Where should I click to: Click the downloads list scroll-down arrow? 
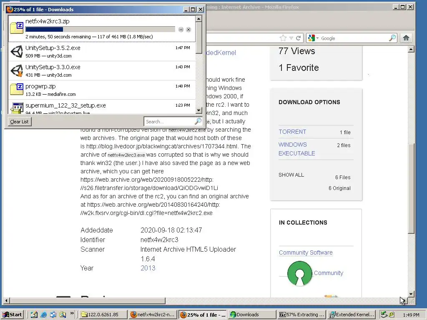point(199,110)
